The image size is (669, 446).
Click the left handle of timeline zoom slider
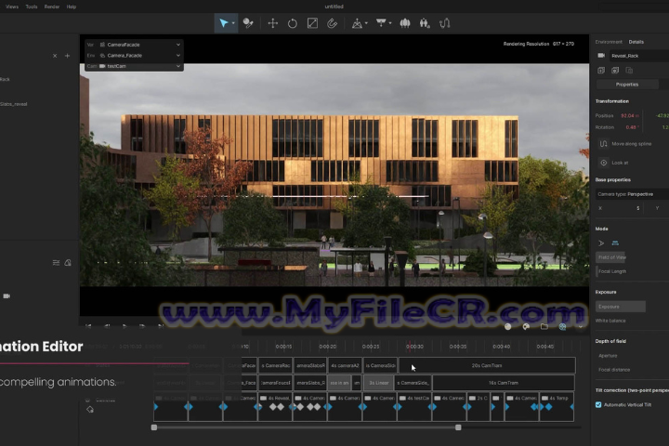[154, 427]
